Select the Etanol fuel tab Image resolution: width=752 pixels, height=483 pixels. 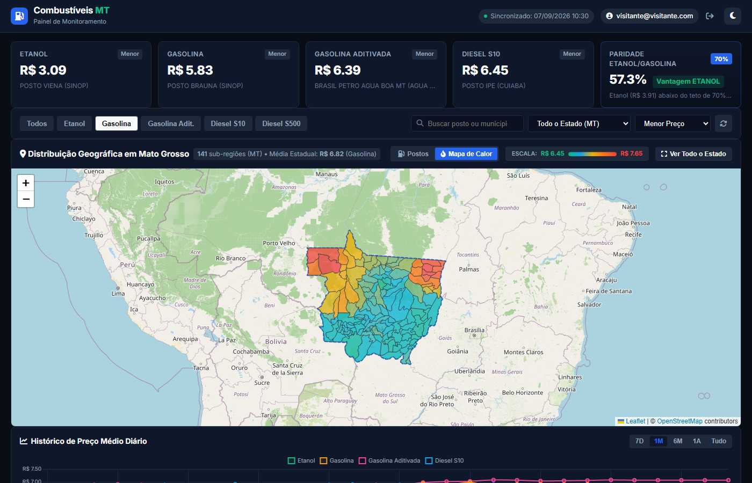[75, 123]
